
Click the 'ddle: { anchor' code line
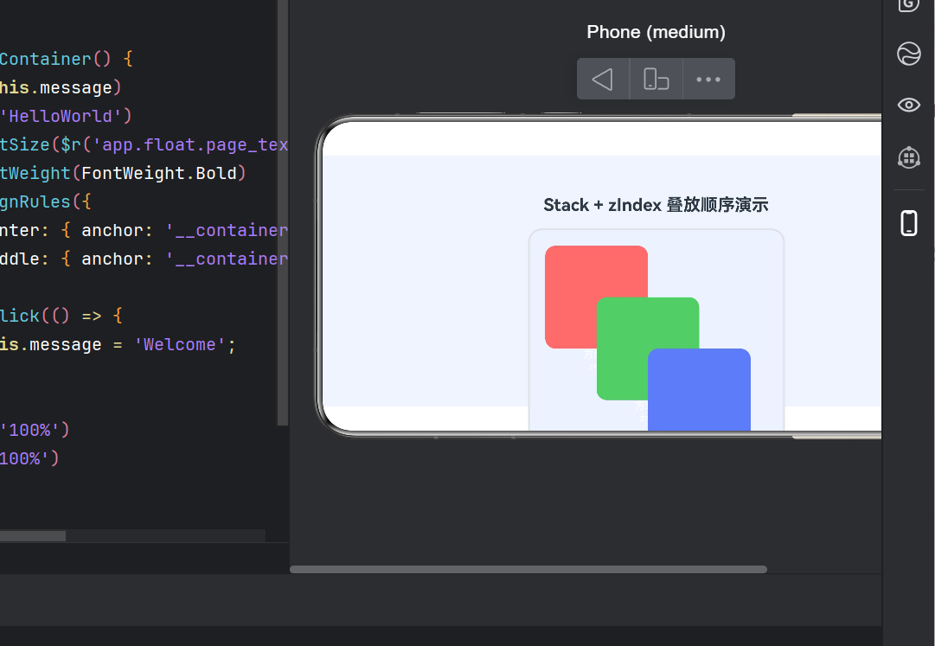(x=144, y=259)
